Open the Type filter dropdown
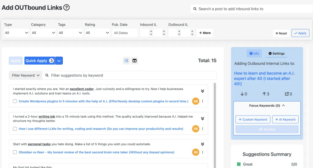The width and height of the screenshot is (313, 168). click(17, 33)
